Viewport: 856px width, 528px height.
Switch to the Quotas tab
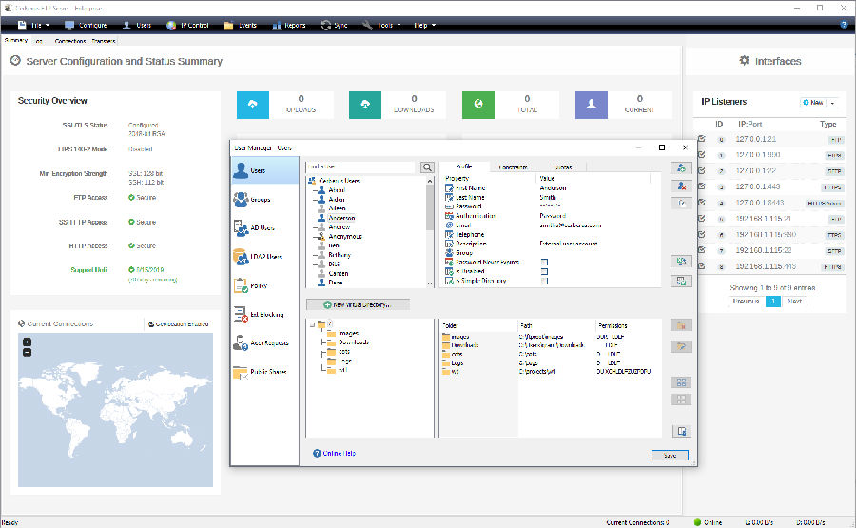click(562, 167)
